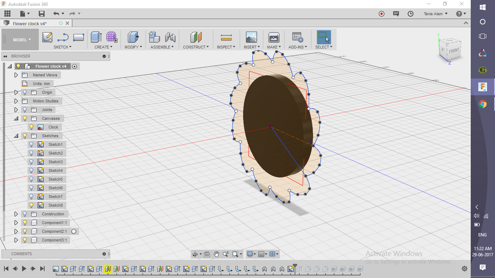Image resolution: width=495 pixels, height=278 pixels.
Task: Collapse the Sketches folder
Action: [16, 136]
